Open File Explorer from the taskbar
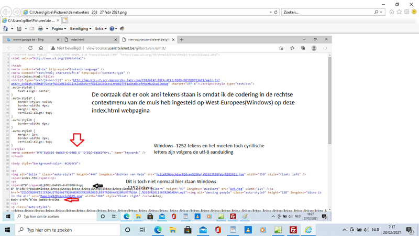The height and width of the screenshot is (236, 419). point(173,230)
